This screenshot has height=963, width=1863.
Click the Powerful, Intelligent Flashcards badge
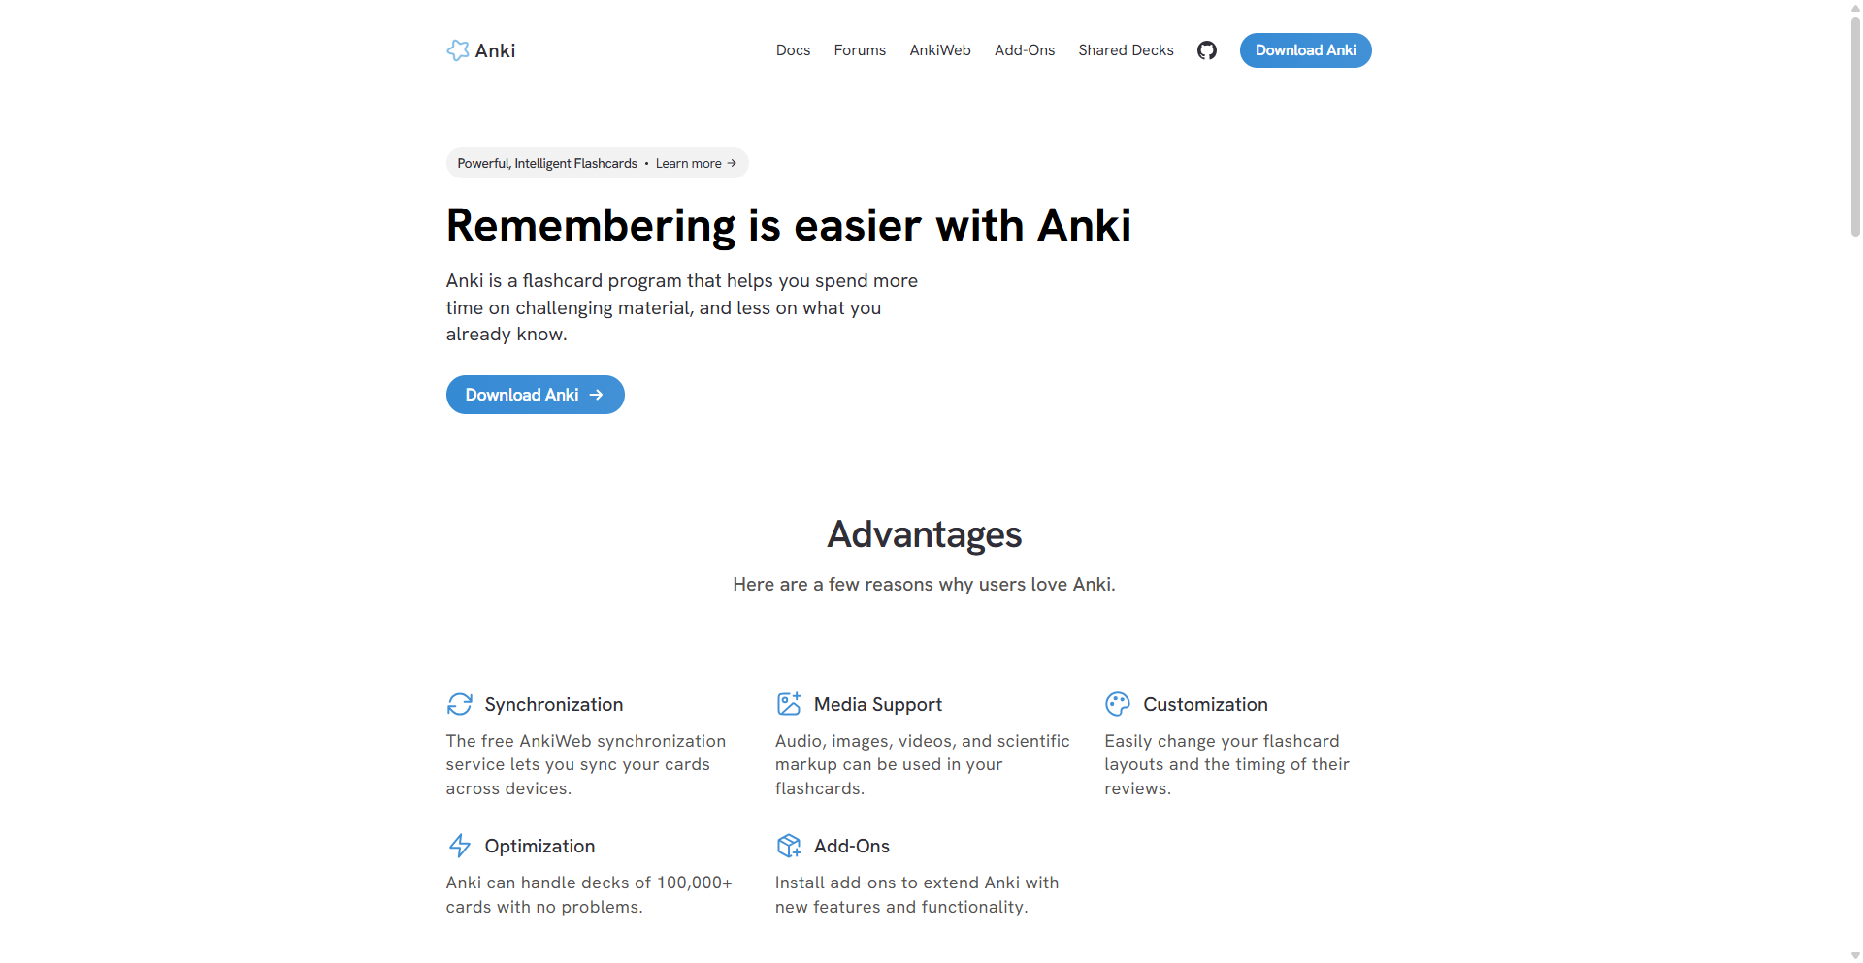pyautogui.click(x=597, y=163)
